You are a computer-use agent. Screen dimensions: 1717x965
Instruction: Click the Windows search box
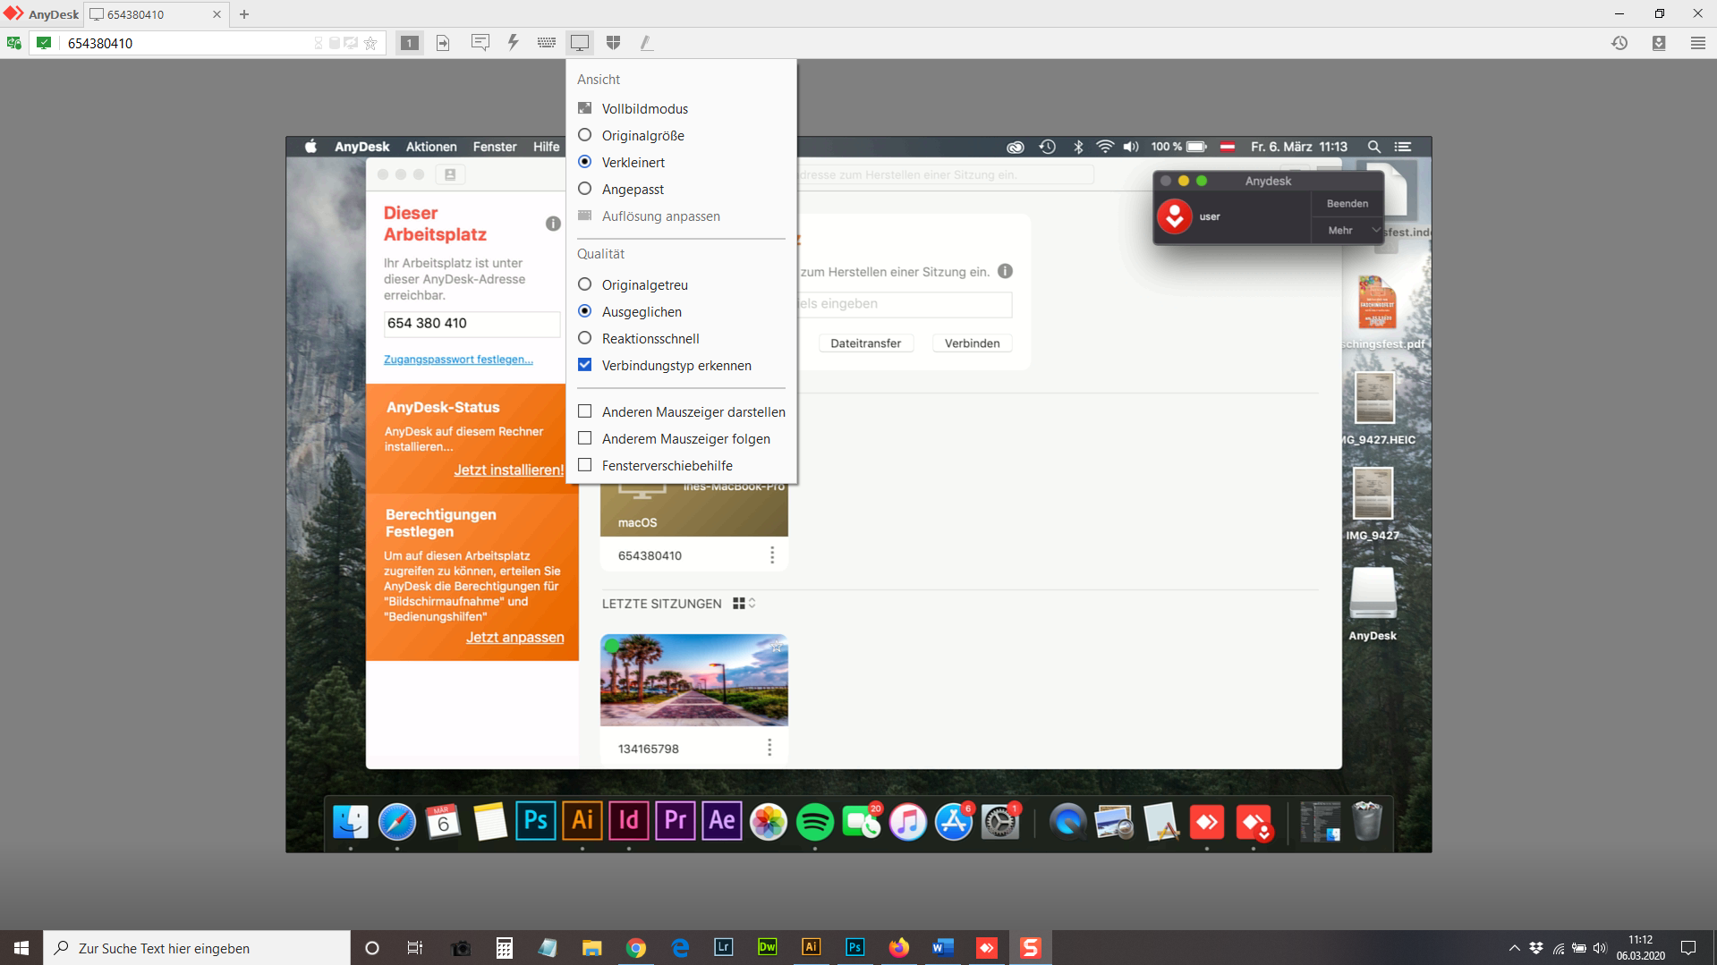tap(197, 948)
